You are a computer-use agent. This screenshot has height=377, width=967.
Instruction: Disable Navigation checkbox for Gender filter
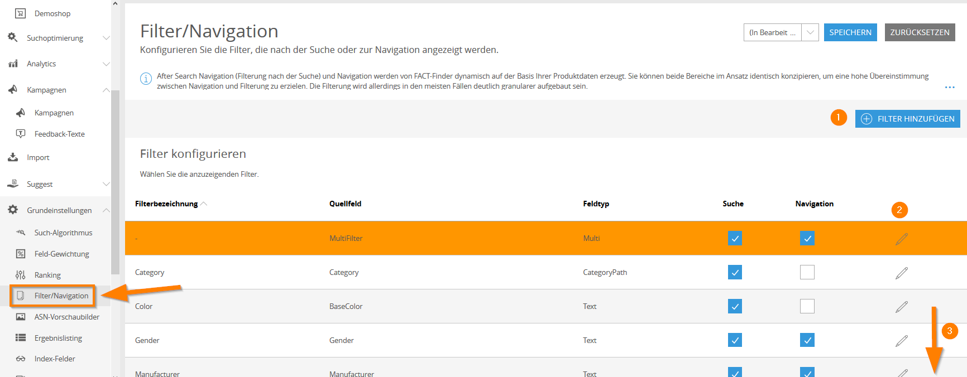coord(807,340)
